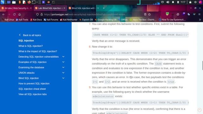Open What is the impact of SQL injection?
203x114 pixels.
click(x=38, y=51)
